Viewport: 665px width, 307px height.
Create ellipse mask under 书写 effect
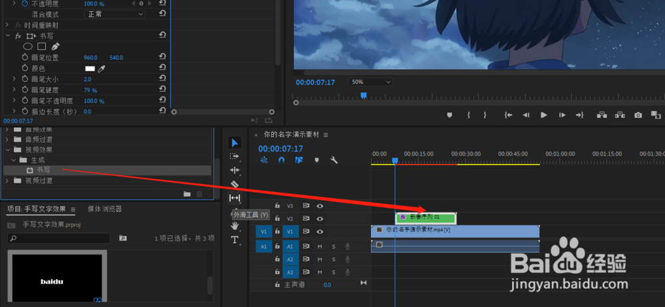click(x=28, y=47)
